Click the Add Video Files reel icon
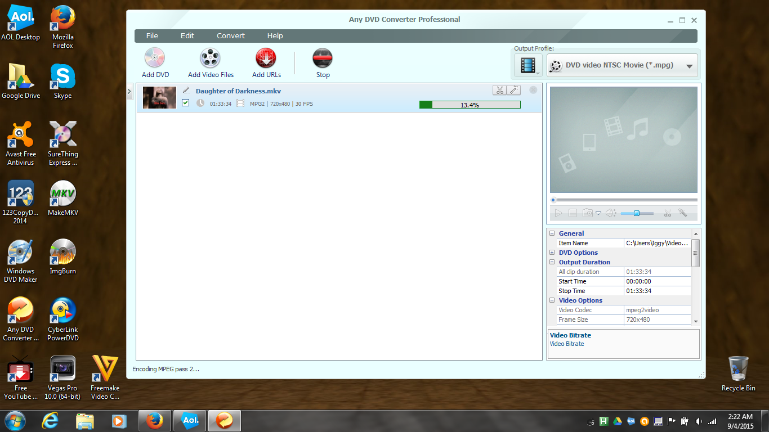Viewport: 769px width, 432px height. pos(210,58)
